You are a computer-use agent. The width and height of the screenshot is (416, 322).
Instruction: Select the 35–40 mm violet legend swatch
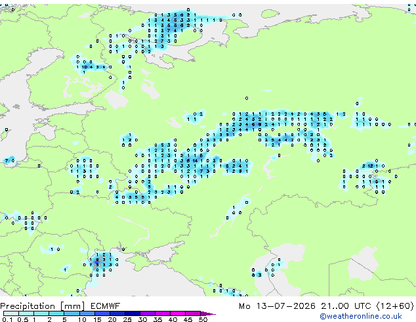click(163, 313)
